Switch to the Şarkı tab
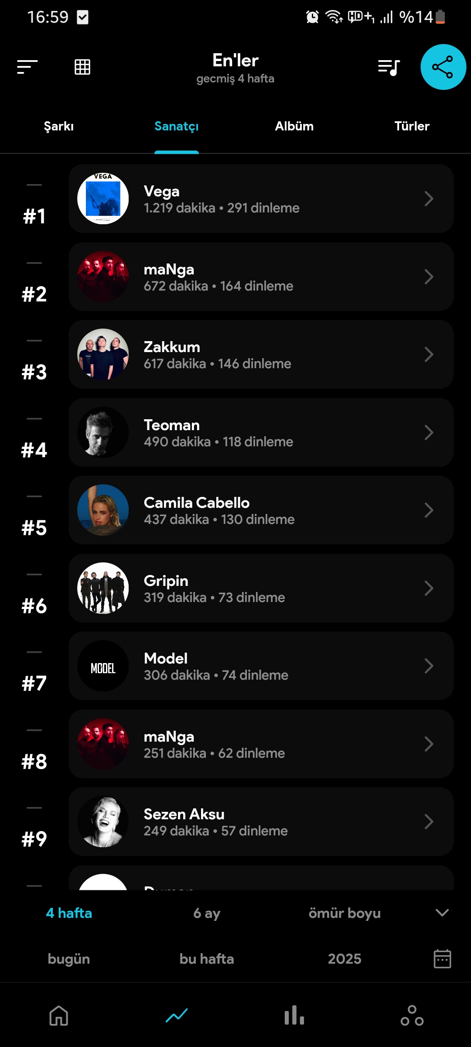Image resolution: width=471 pixels, height=1047 pixels. click(59, 127)
